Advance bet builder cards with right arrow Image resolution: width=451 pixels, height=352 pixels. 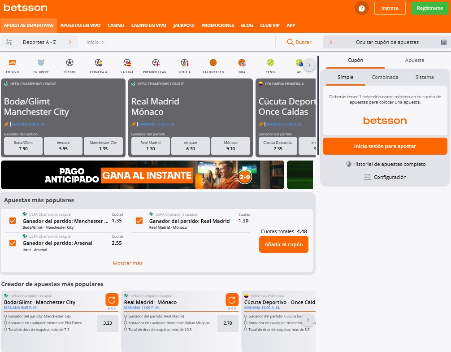coord(308,320)
